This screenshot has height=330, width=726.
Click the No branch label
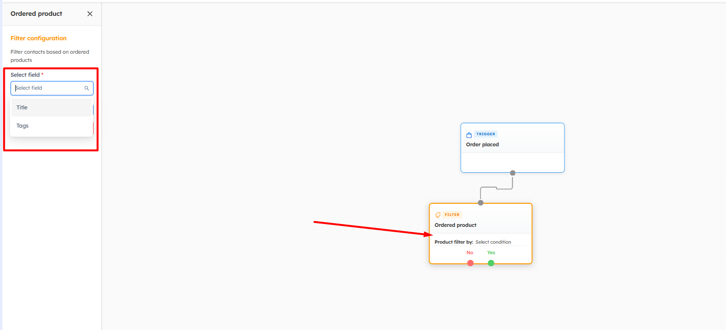tap(469, 253)
